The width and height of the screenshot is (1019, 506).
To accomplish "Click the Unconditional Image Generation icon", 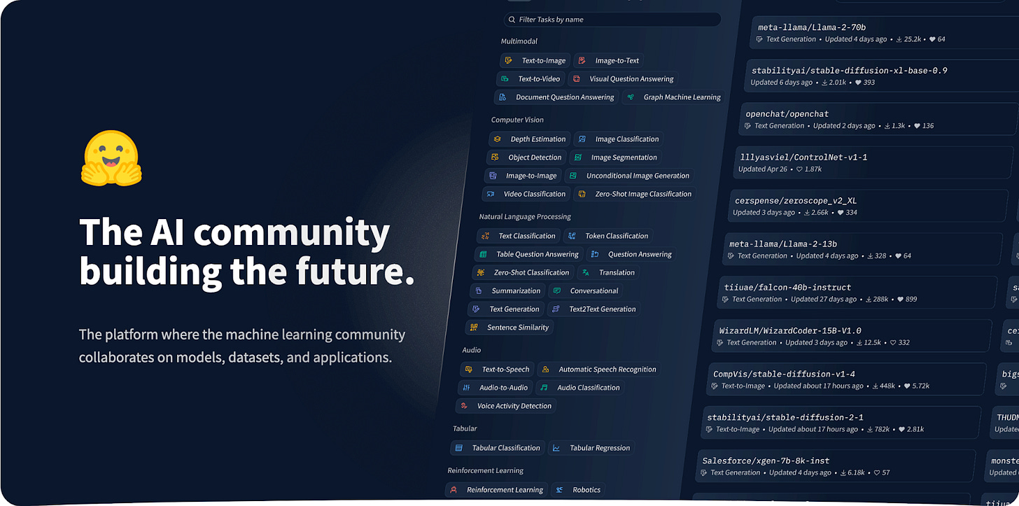I will click(573, 176).
